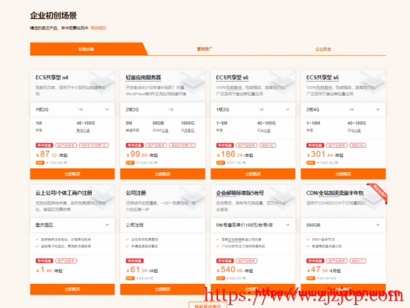The height and width of the screenshot is (308, 410).
Task: Click 立即购买 under the ¥301.44 ECS s6
Action: pyautogui.click(x=343, y=174)
